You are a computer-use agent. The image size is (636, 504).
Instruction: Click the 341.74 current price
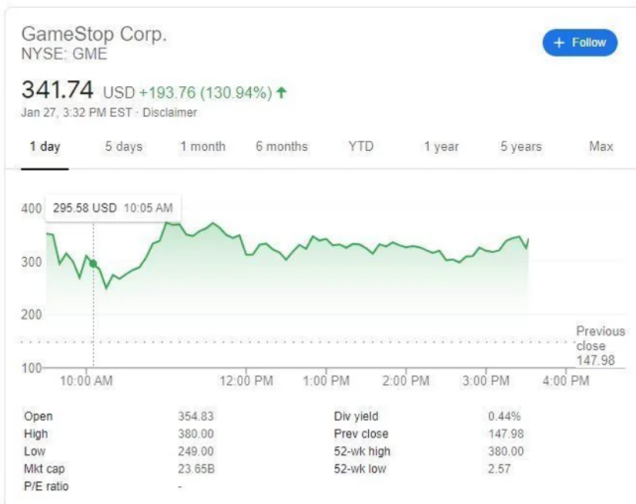[x=58, y=90]
